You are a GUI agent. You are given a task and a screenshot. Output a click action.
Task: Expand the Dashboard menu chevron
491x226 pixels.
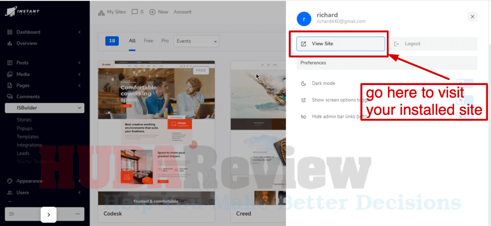(x=79, y=32)
